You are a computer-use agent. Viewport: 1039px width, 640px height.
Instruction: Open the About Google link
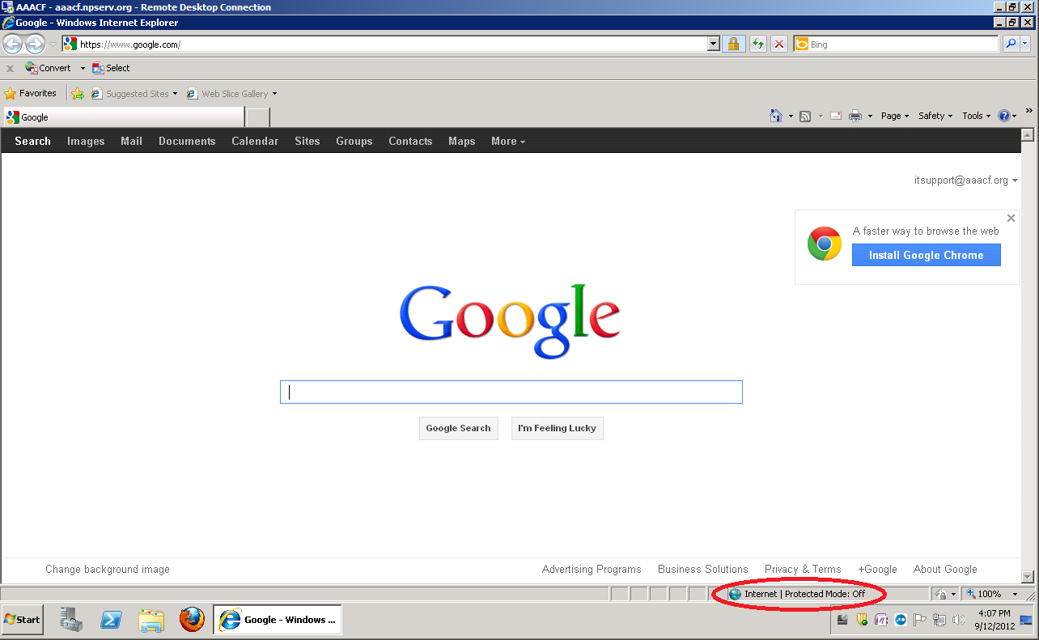[945, 569]
